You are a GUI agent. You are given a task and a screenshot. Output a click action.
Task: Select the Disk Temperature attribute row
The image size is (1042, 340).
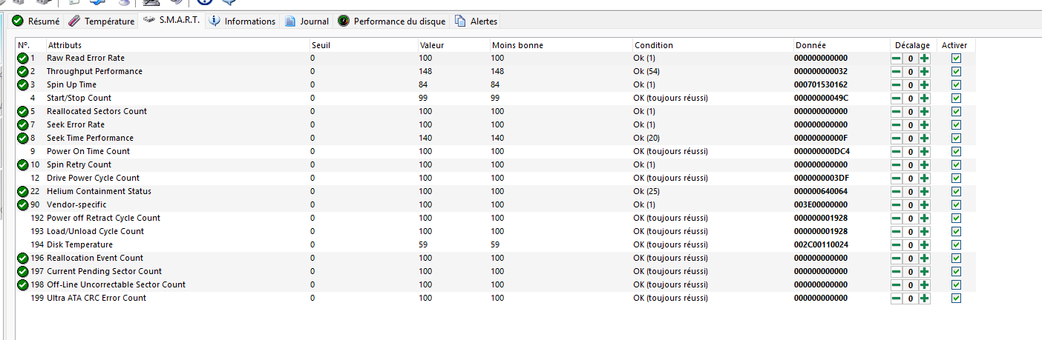[x=496, y=245]
